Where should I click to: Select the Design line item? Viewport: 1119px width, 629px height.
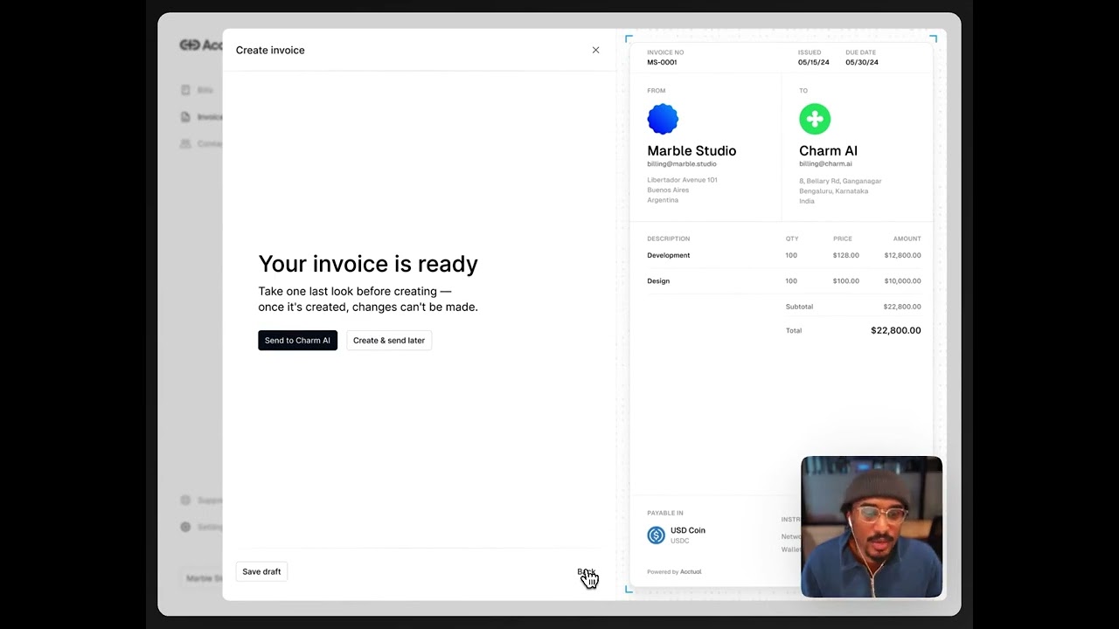[658, 281]
